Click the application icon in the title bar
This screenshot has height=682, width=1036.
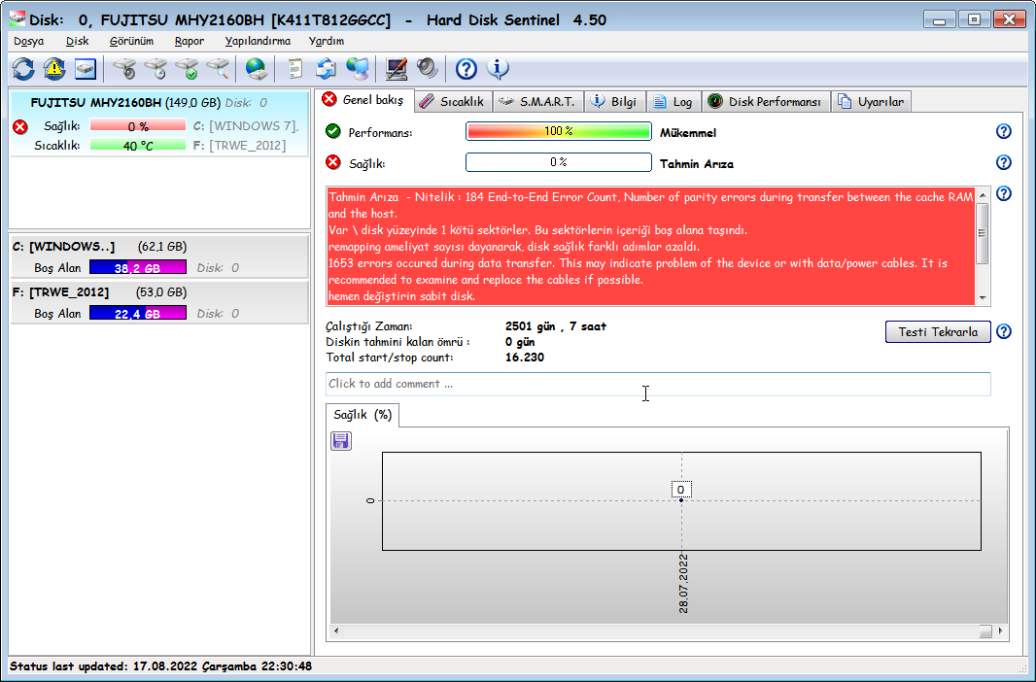click(17, 19)
